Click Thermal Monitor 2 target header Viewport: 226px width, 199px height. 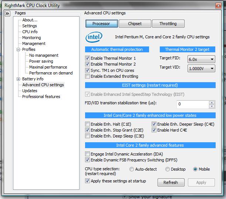point(188,49)
